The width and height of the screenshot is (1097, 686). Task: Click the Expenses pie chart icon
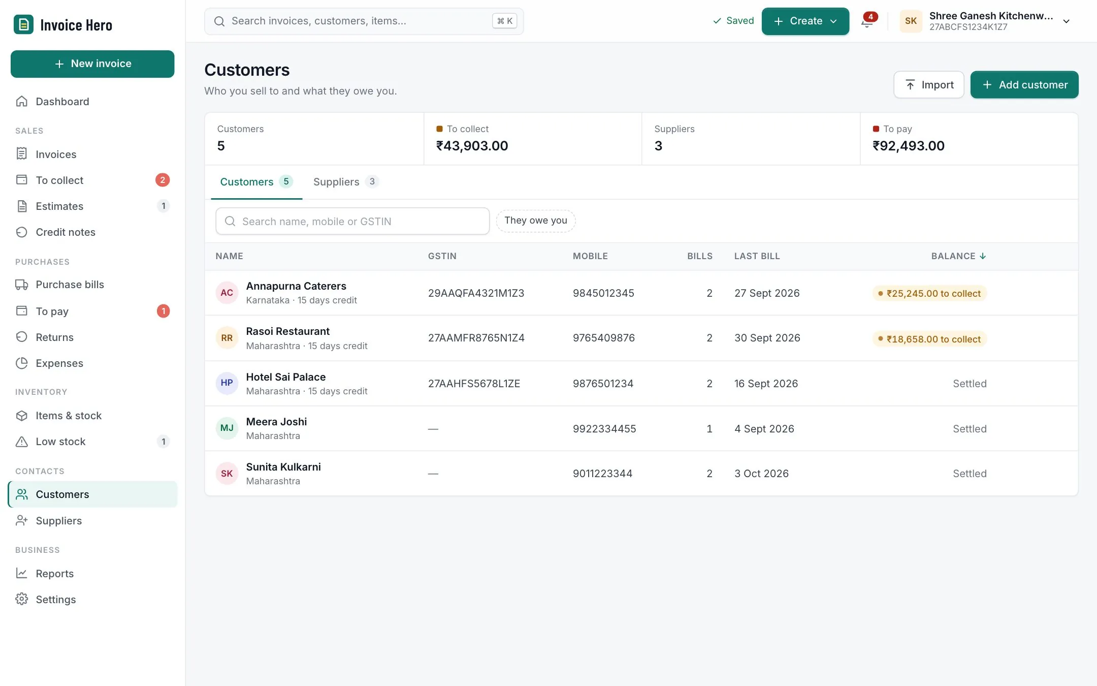(x=22, y=363)
